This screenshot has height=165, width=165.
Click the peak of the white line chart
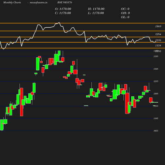click(59, 22)
